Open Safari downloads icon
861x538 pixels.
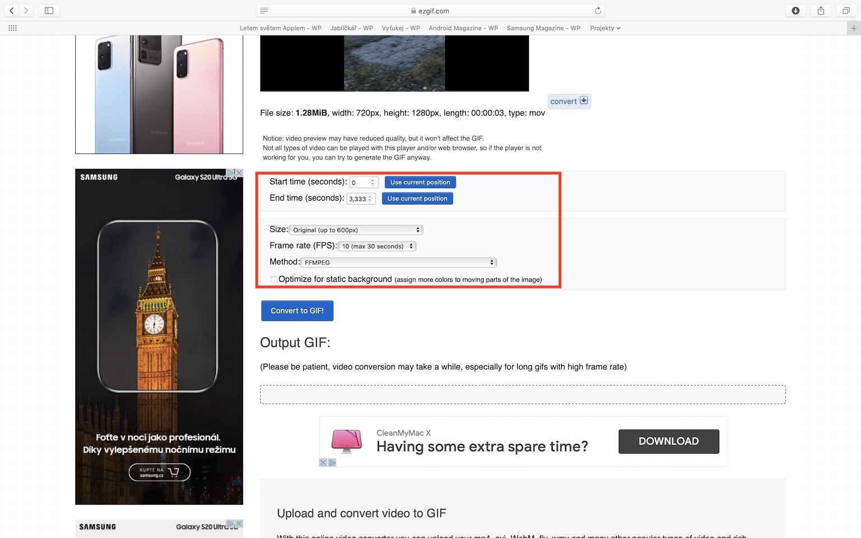(x=795, y=11)
